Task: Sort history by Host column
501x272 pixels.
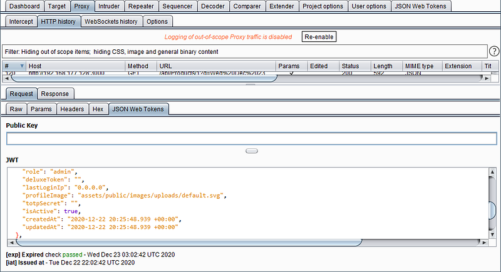Action: click(x=75, y=66)
